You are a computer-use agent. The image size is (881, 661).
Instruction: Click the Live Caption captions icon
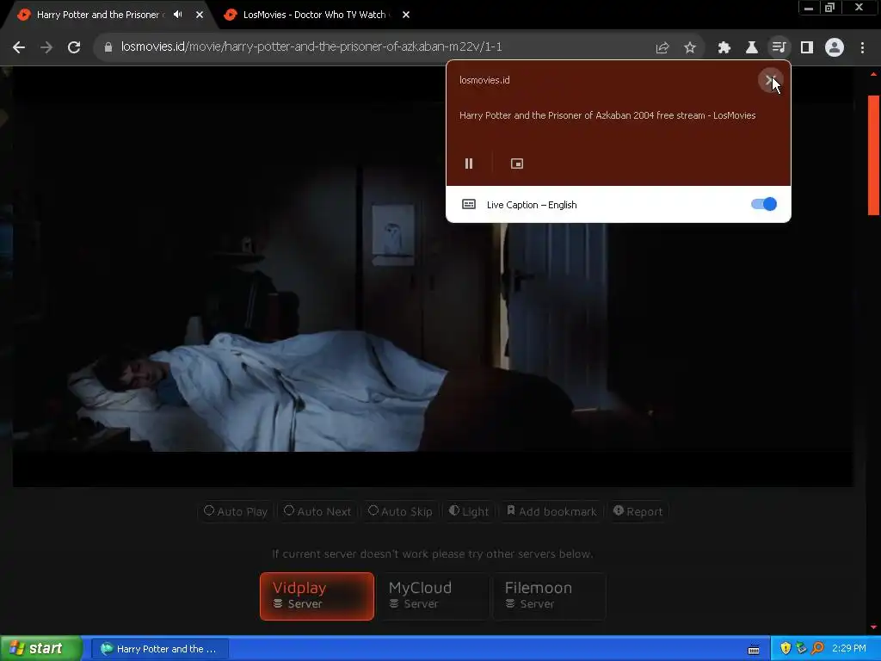click(x=469, y=204)
